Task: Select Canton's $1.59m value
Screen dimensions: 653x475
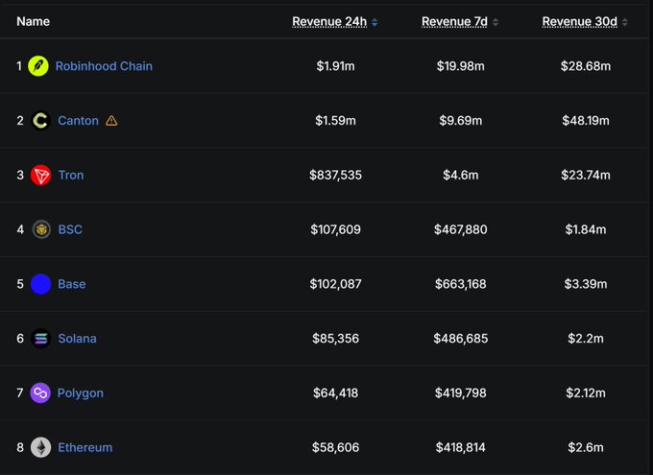Action: (336, 120)
